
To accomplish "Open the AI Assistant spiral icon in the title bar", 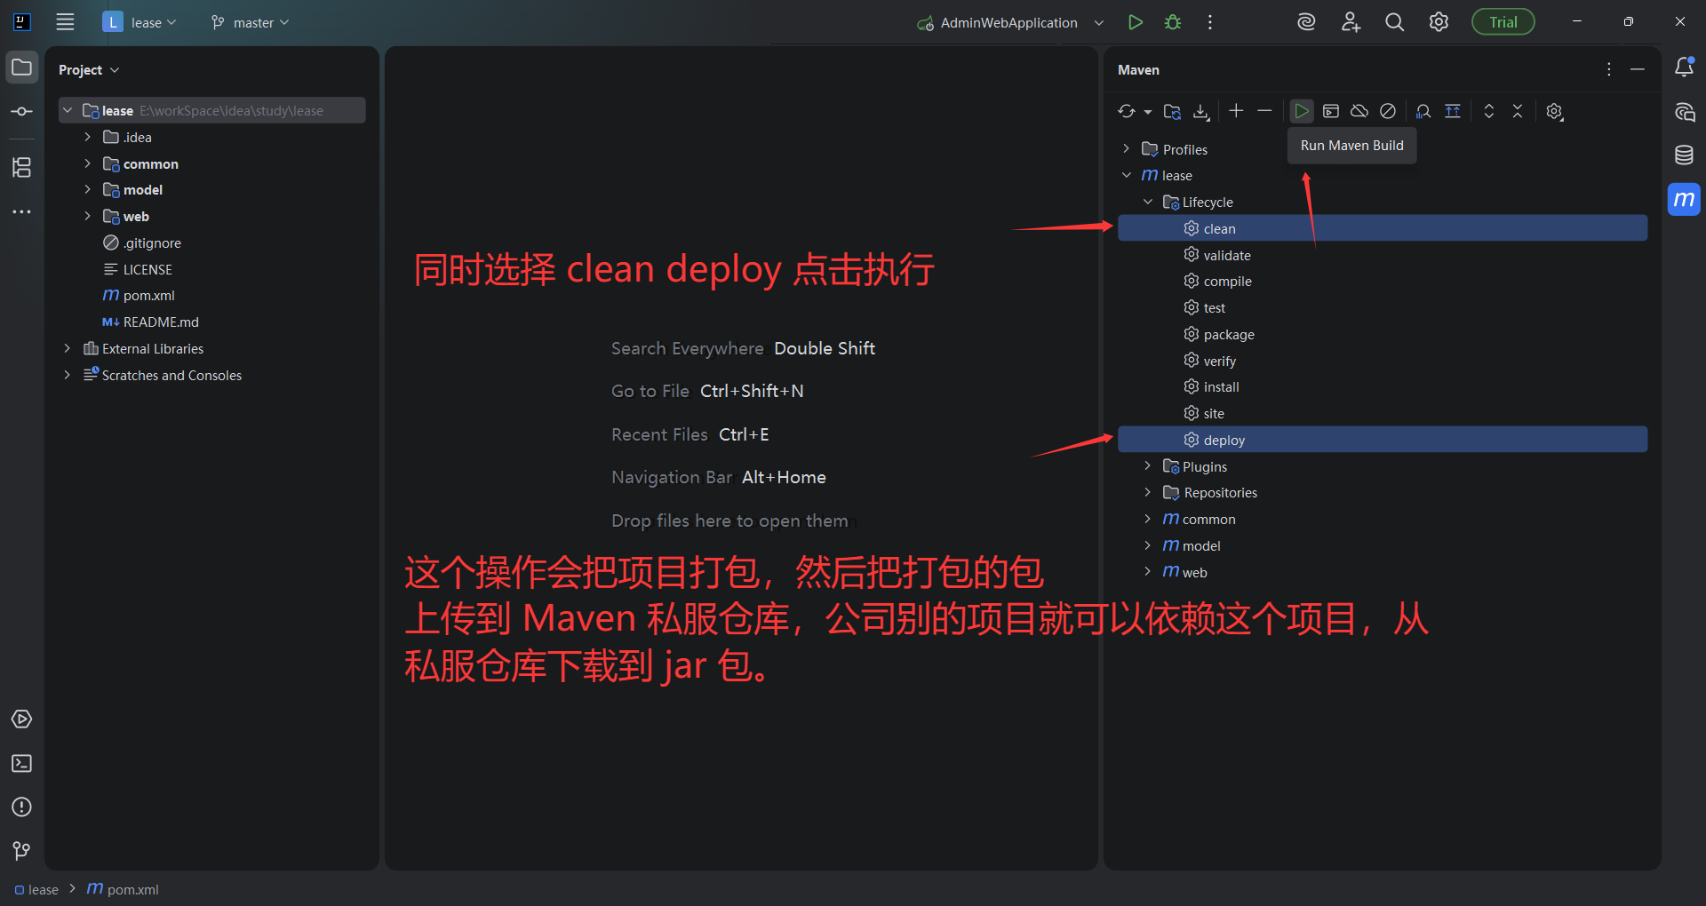I will tap(1306, 22).
